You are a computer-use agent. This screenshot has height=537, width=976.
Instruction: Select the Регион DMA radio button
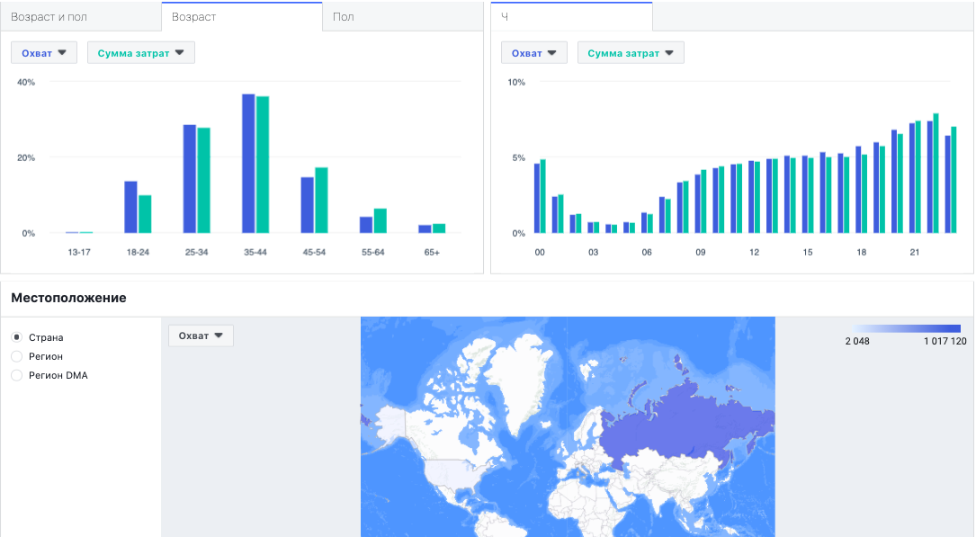(x=17, y=375)
